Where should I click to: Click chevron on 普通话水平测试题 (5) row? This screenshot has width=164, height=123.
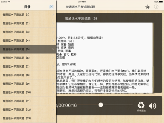pyautogui.click(x=53, y=49)
